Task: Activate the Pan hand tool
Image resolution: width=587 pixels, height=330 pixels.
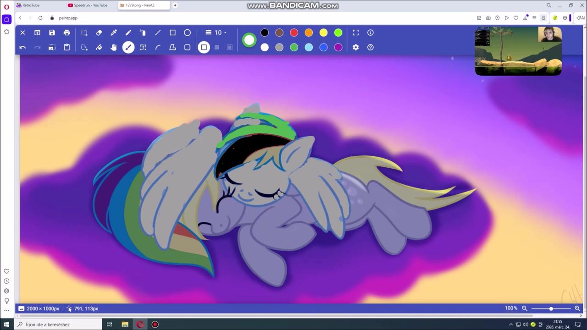Action: point(114,47)
